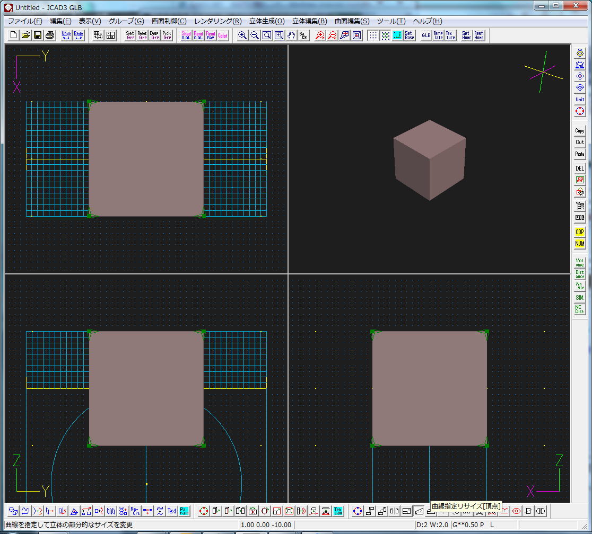
Task: Click the yellow ring icon in right sidebar
Action: point(580,53)
